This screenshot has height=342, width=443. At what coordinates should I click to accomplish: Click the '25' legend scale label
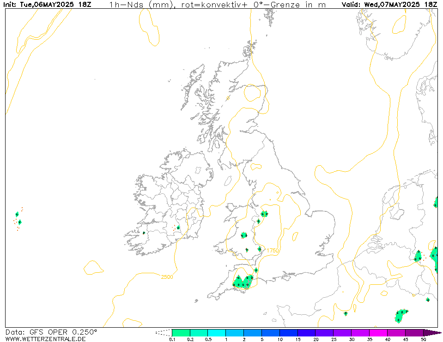click(x=334, y=339)
